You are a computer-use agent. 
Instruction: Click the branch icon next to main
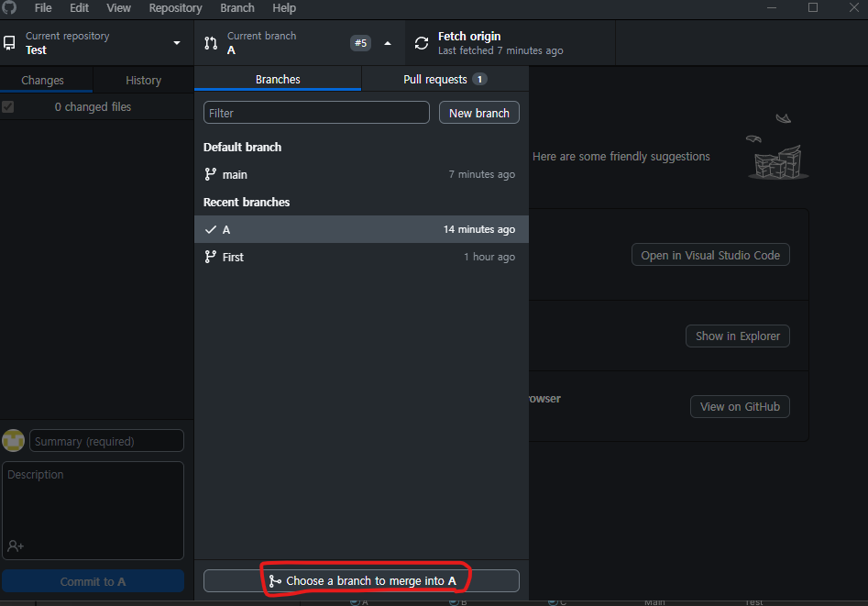[x=211, y=174]
